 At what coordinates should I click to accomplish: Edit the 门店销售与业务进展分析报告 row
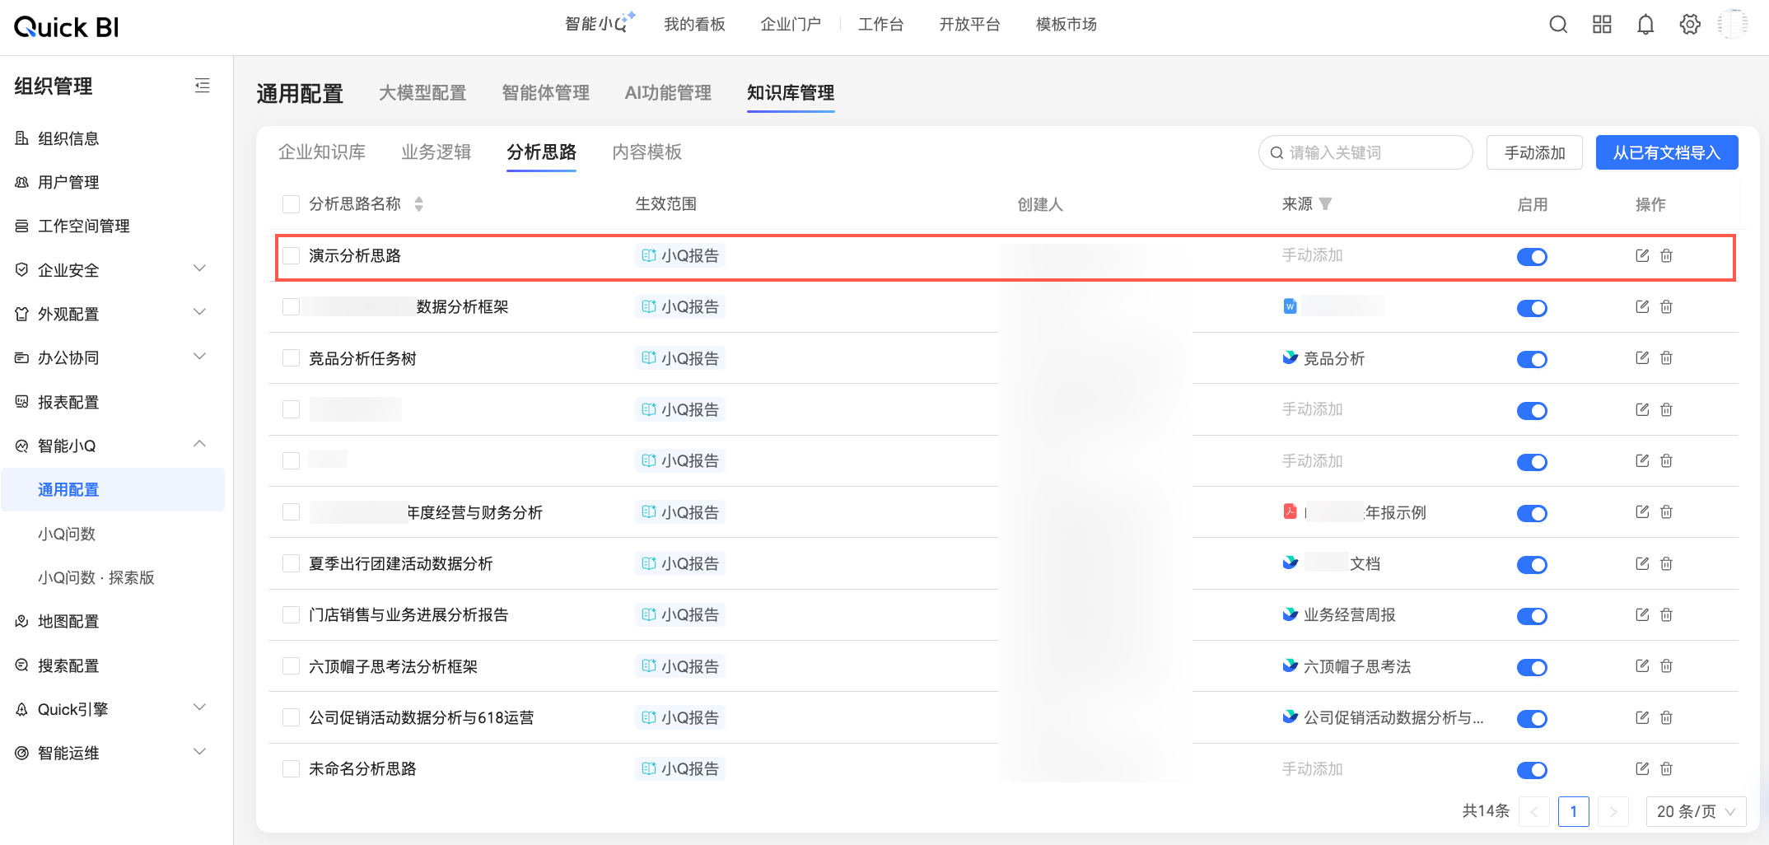coord(1642,614)
